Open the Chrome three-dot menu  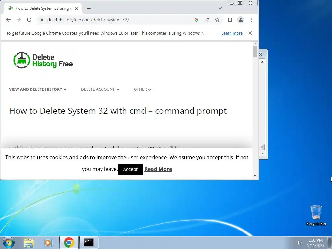tap(251, 20)
